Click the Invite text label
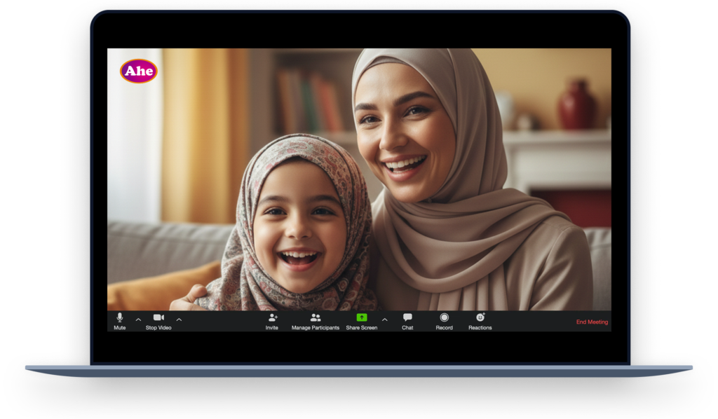Image resolution: width=718 pixels, height=419 pixels. pyautogui.click(x=272, y=328)
